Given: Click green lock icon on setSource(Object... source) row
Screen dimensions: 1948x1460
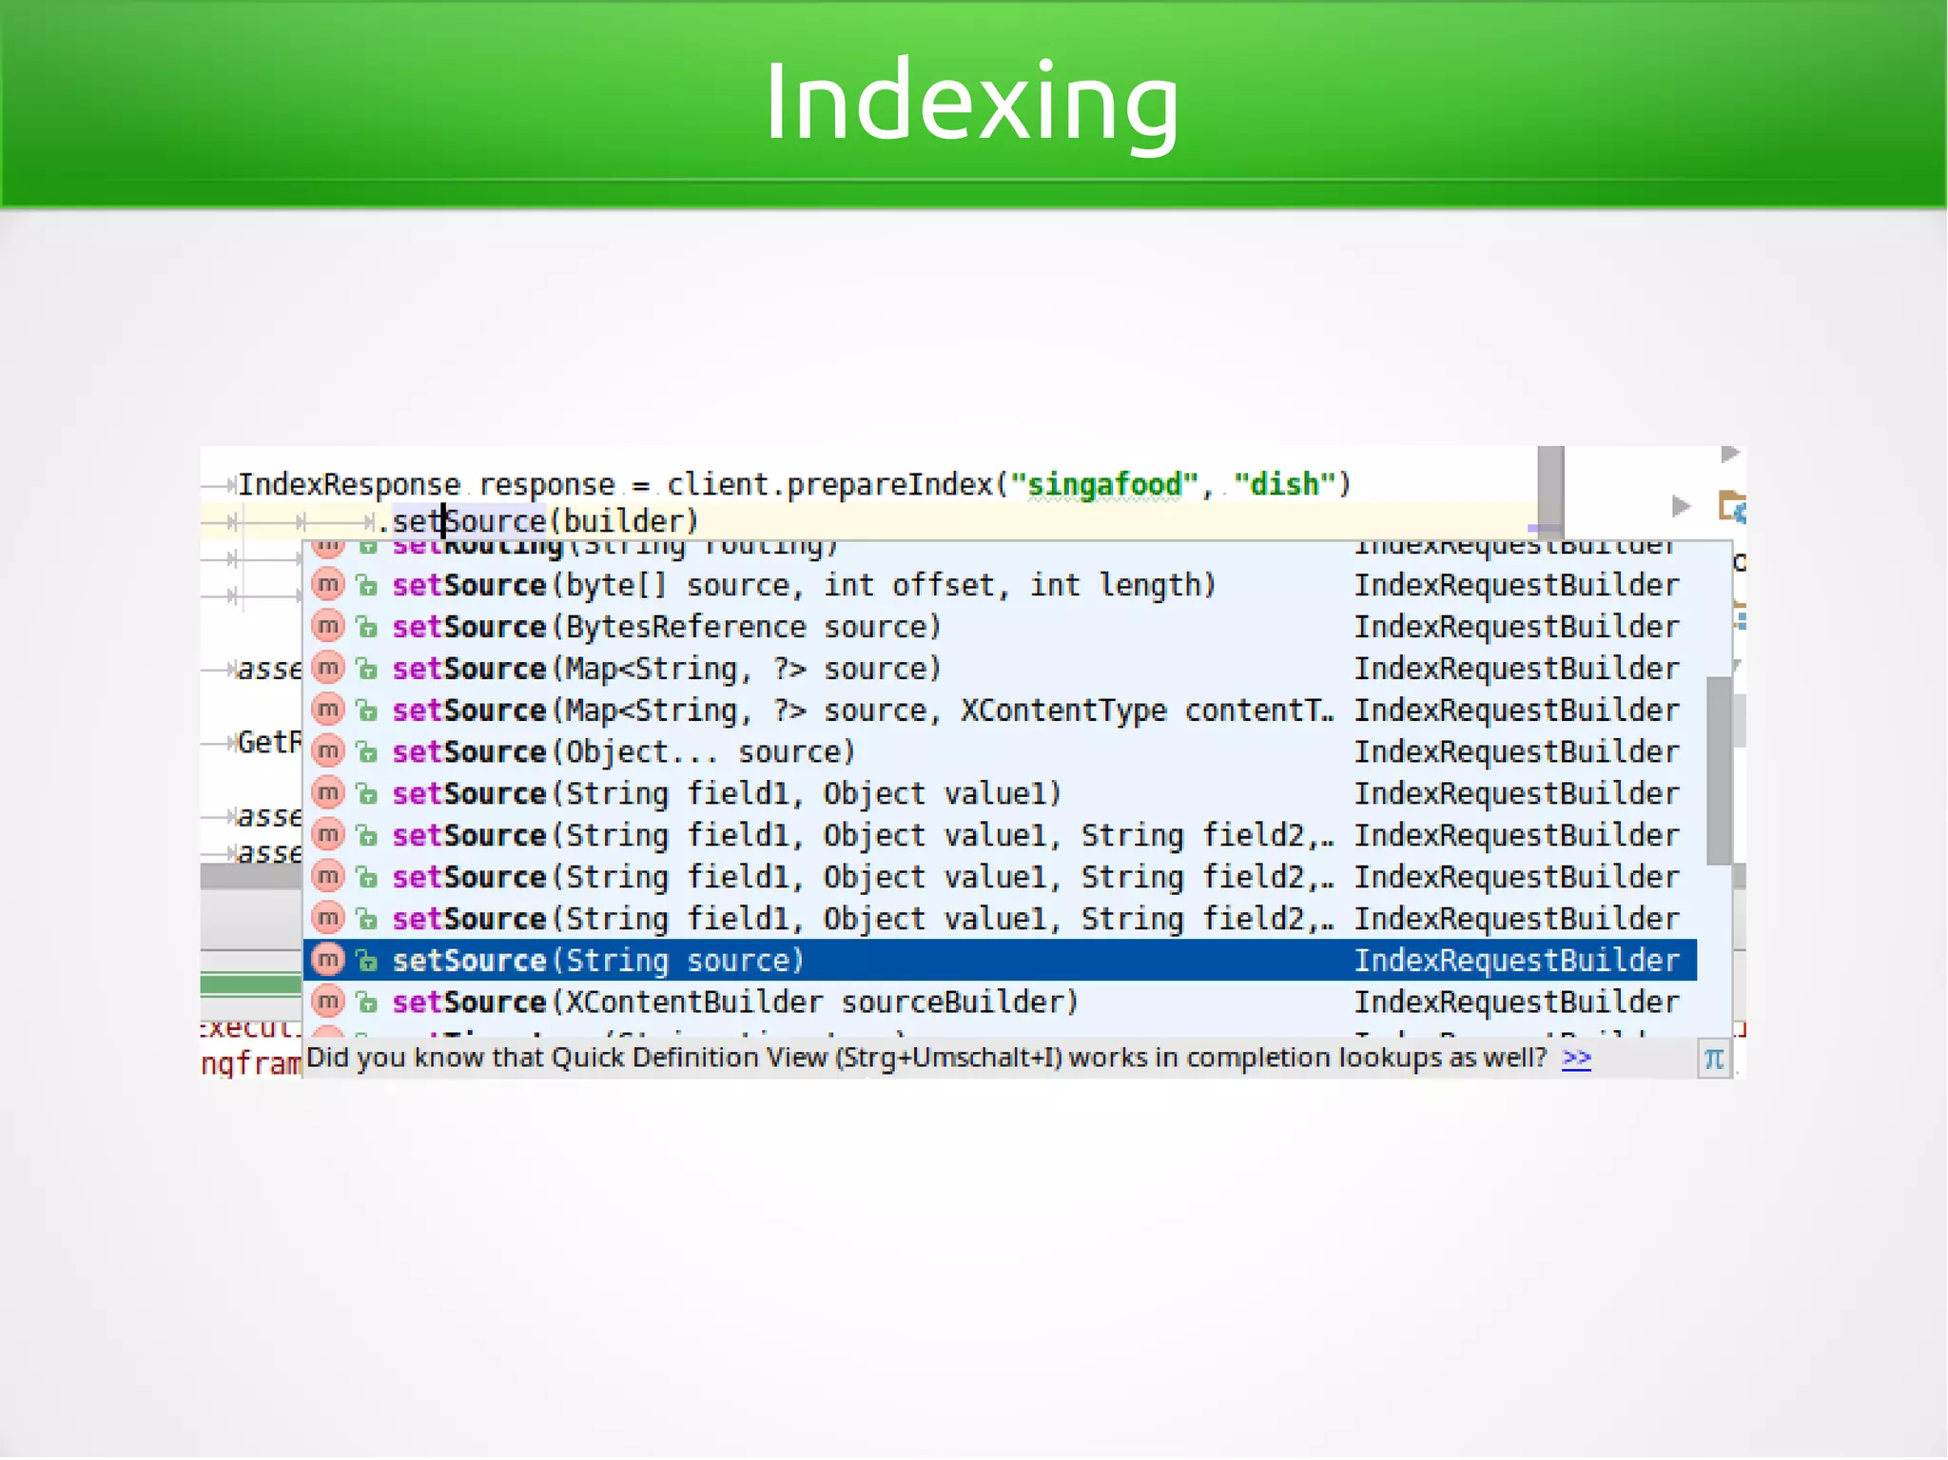Looking at the screenshot, I should tap(367, 753).
